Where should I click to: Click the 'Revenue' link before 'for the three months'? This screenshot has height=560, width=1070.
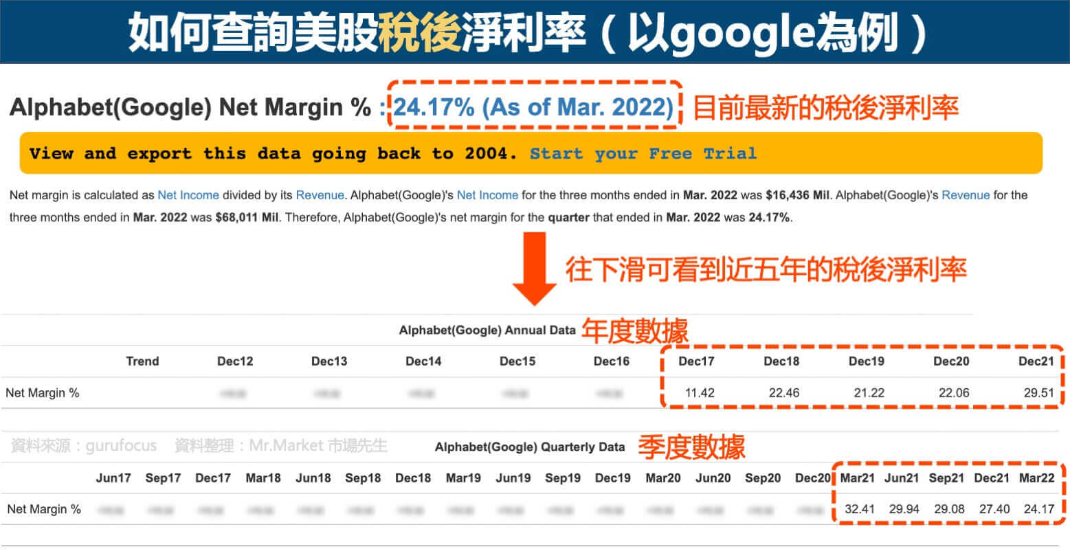[966, 195]
